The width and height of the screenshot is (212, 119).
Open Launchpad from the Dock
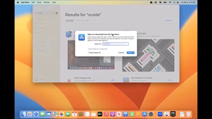click(30, 114)
